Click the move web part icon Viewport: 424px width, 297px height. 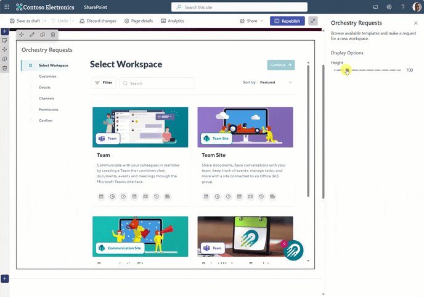pyautogui.click(x=22, y=35)
